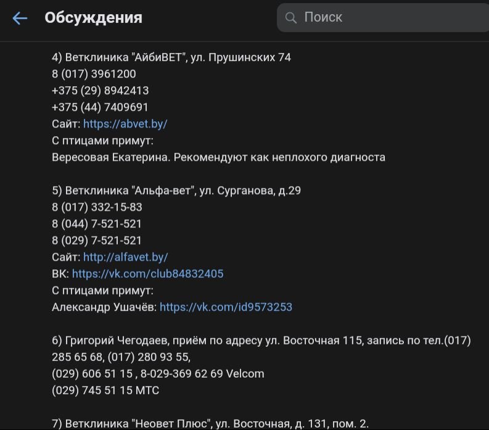Tap the back arrow icon

[20, 18]
